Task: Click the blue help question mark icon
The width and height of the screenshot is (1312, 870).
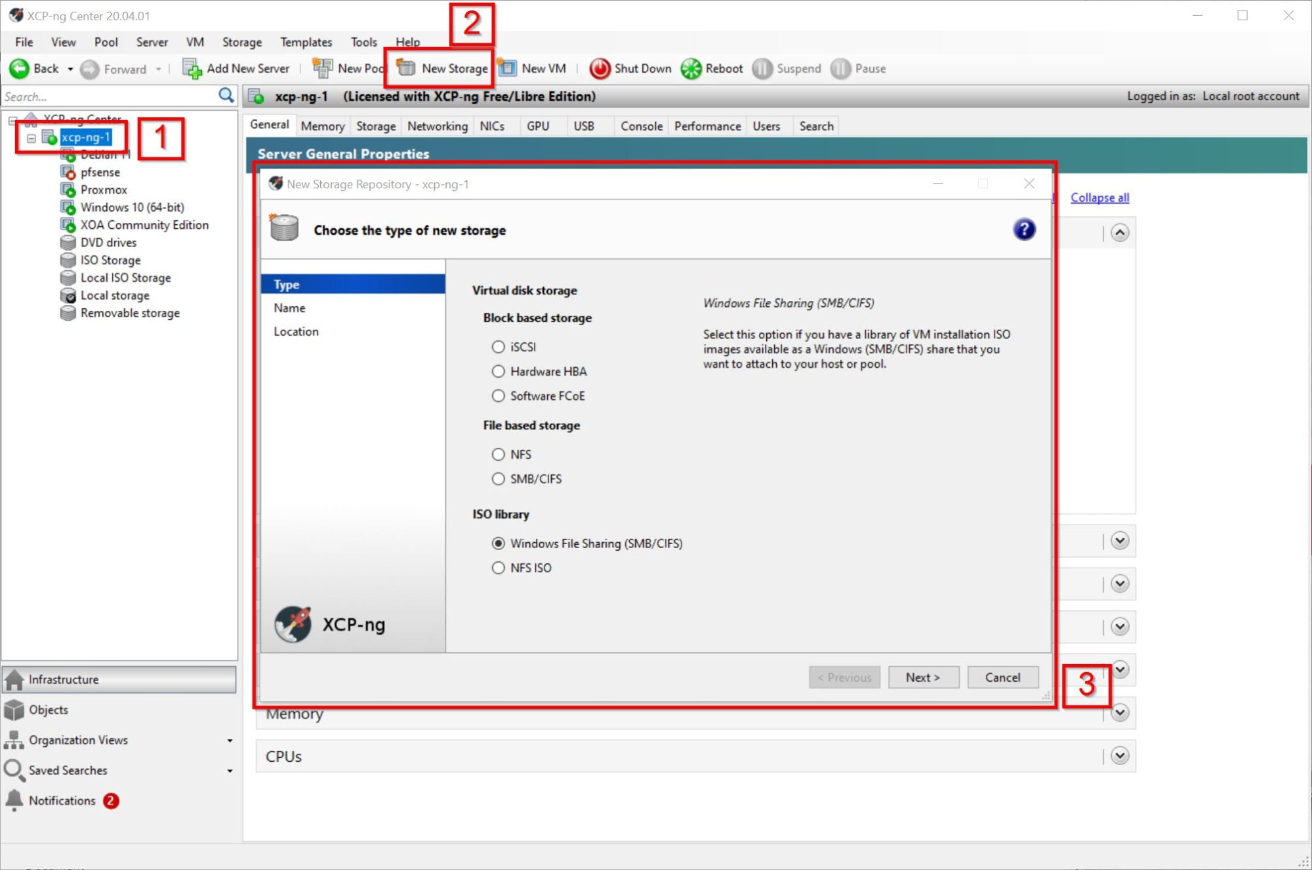Action: coord(1023,230)
